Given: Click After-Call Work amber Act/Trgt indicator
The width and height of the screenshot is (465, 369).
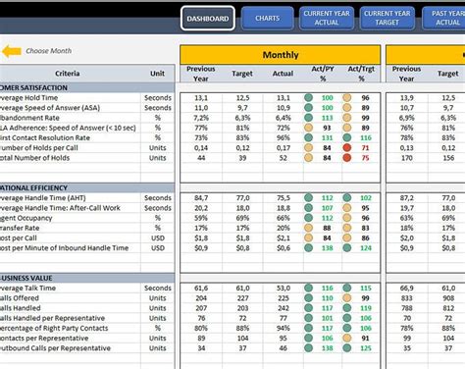Looking at the screenshot, I should (347, 208).
